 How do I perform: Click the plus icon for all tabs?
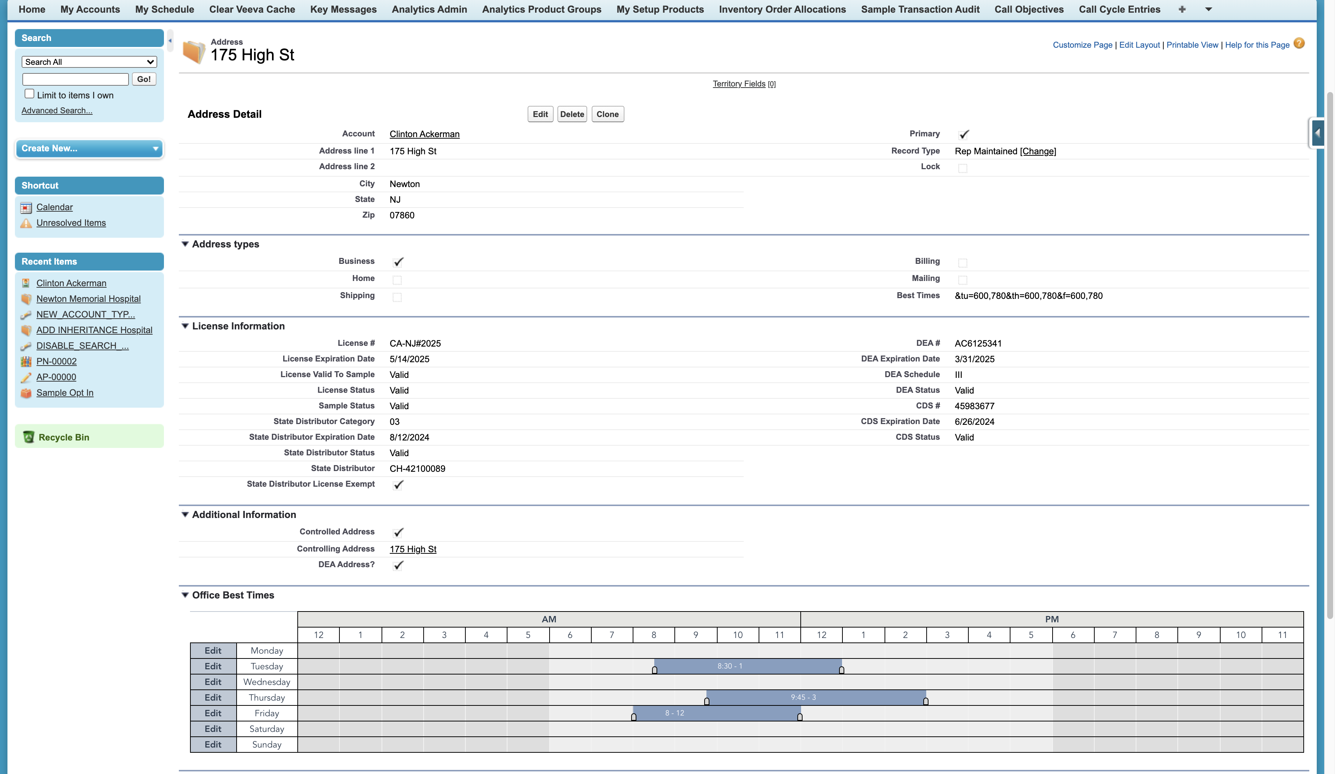(1182, 10)
